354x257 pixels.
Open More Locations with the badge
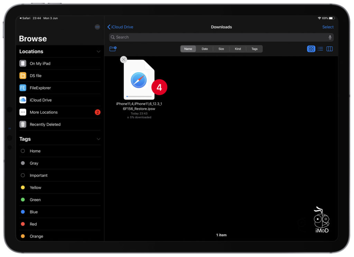(43, 112)
